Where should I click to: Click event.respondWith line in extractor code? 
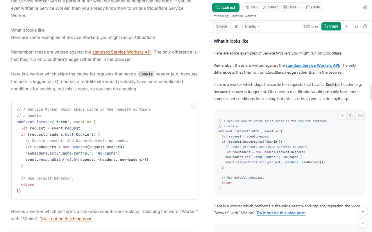point(275,162)
